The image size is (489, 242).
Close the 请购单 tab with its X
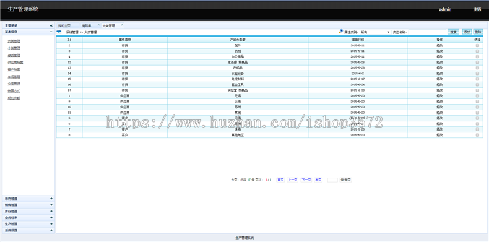[x=98, y=25]
